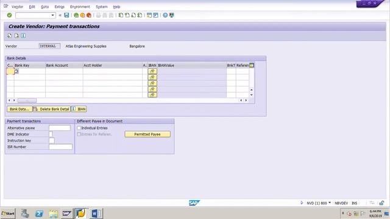This screenshot has height=219, width=390.
Task: Click the First Page icon
Action: pyautogui.click(x=121, y=15)
